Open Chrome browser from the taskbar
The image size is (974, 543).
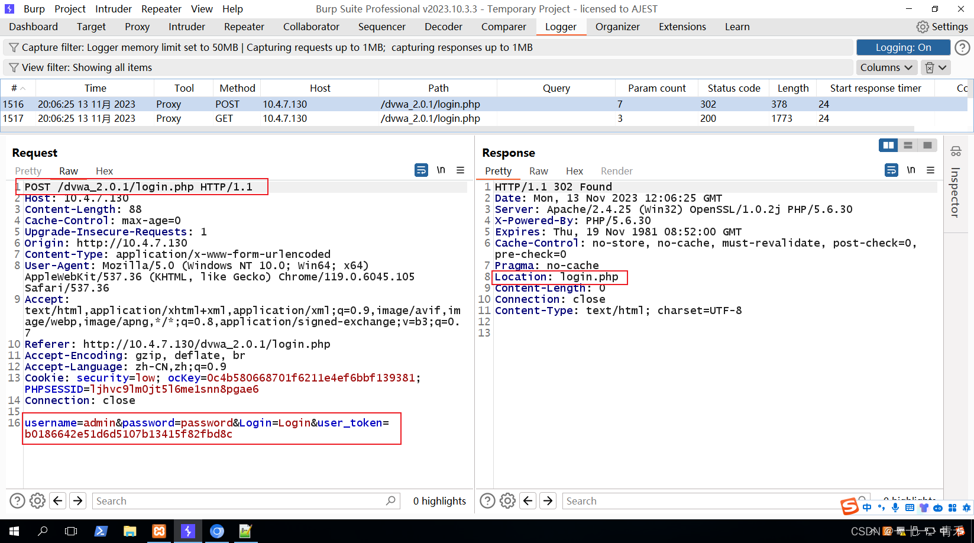click(217, 531)
